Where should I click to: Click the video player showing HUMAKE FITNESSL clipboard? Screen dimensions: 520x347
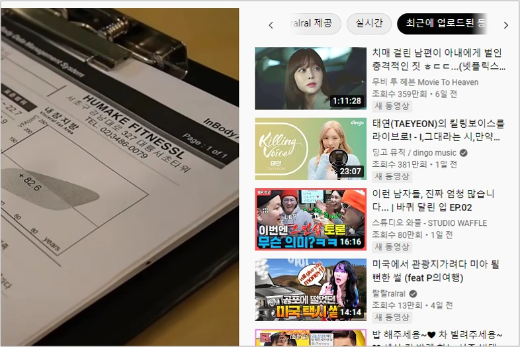pos(120,177)
